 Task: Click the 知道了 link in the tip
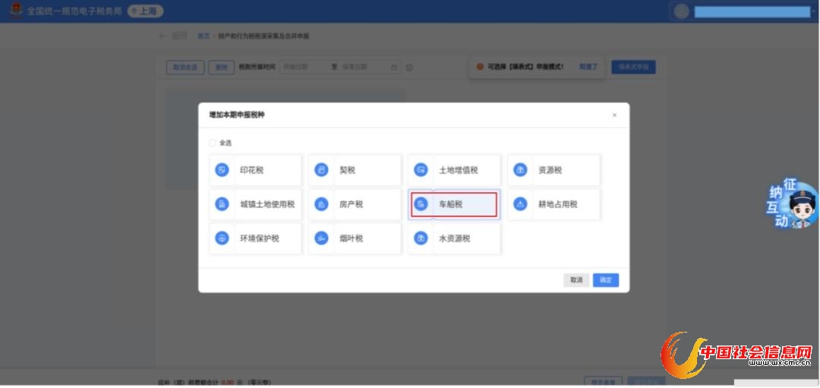tap(588, 67)
